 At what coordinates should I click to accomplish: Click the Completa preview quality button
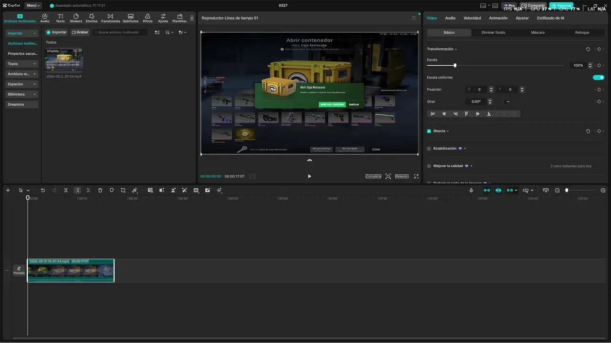click(x=373, y=176)
